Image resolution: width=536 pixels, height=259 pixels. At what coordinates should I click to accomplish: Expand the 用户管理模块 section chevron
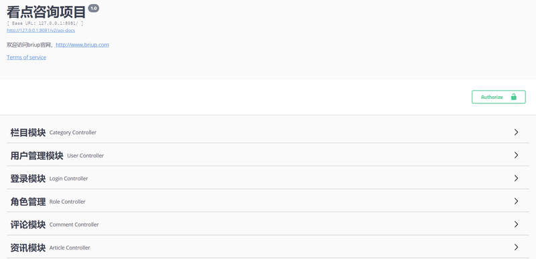[x=516, y=155]
